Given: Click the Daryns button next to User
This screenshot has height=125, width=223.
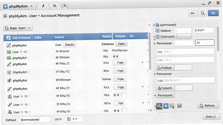Looking at the screenshot, I should (70, 44).
